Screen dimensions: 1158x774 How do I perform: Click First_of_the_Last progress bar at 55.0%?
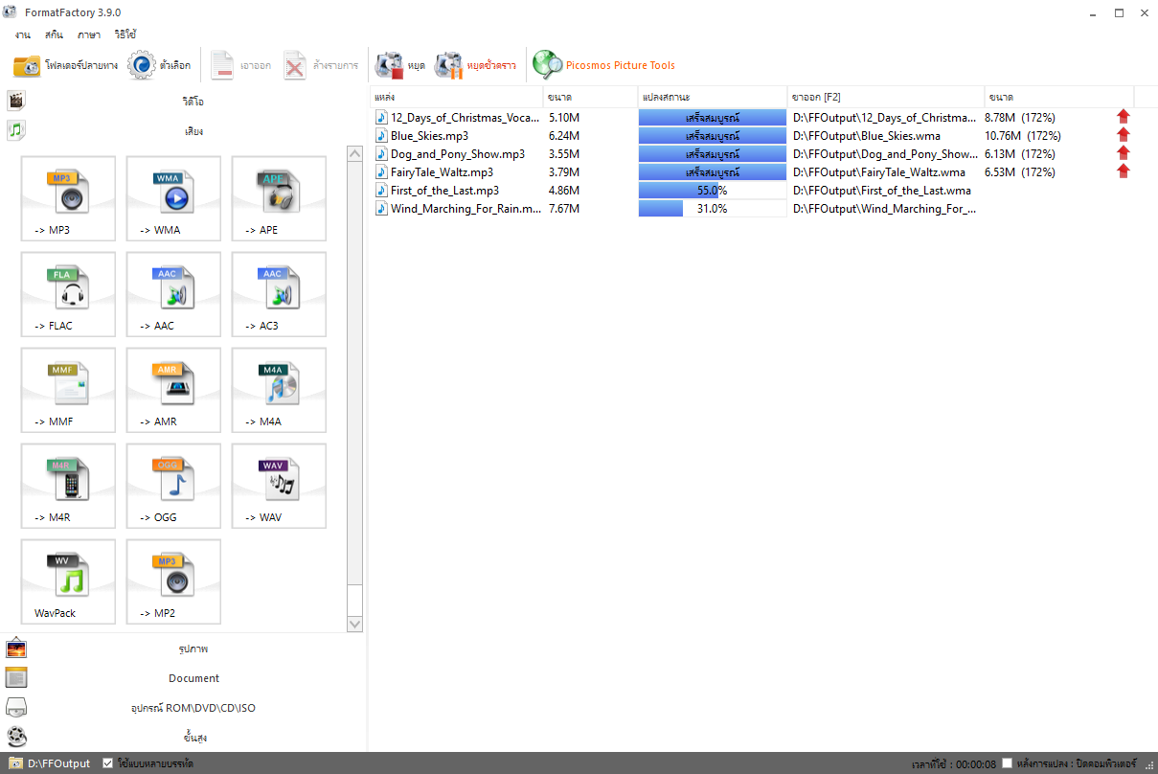713,191
